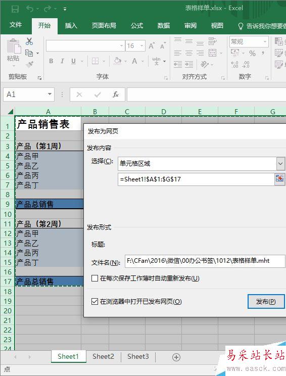This screenshot has width=286, height=376.
Task: Click the Increase Decimal icon
Action: (x=234, y=64)
